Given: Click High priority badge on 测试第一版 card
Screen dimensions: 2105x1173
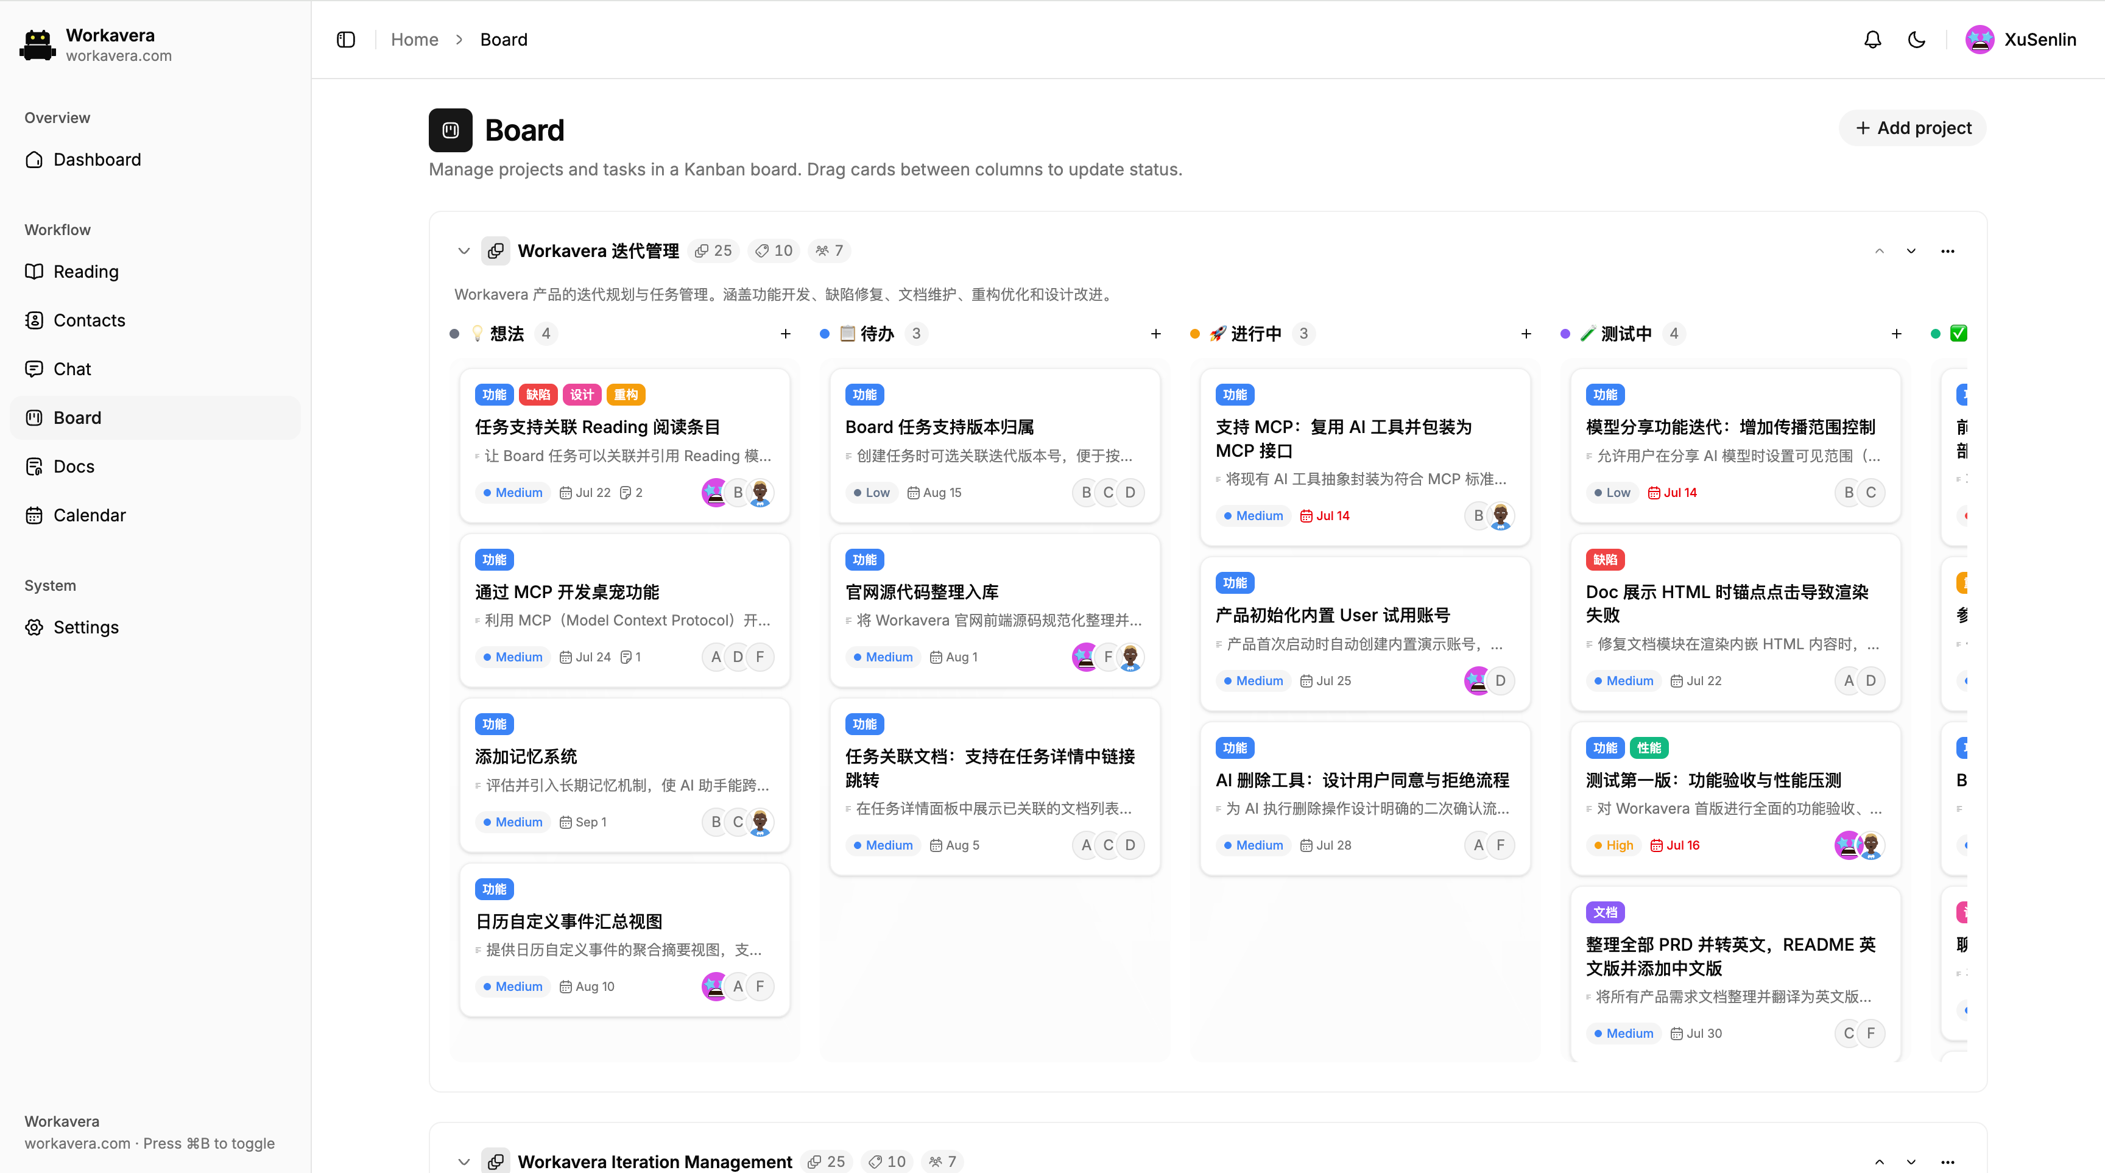Looking at the screenshot, I should (1613, 845).
